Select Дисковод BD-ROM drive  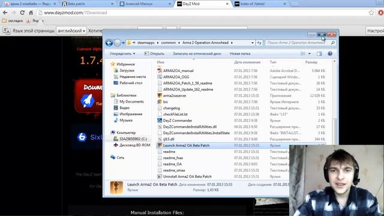134,145
